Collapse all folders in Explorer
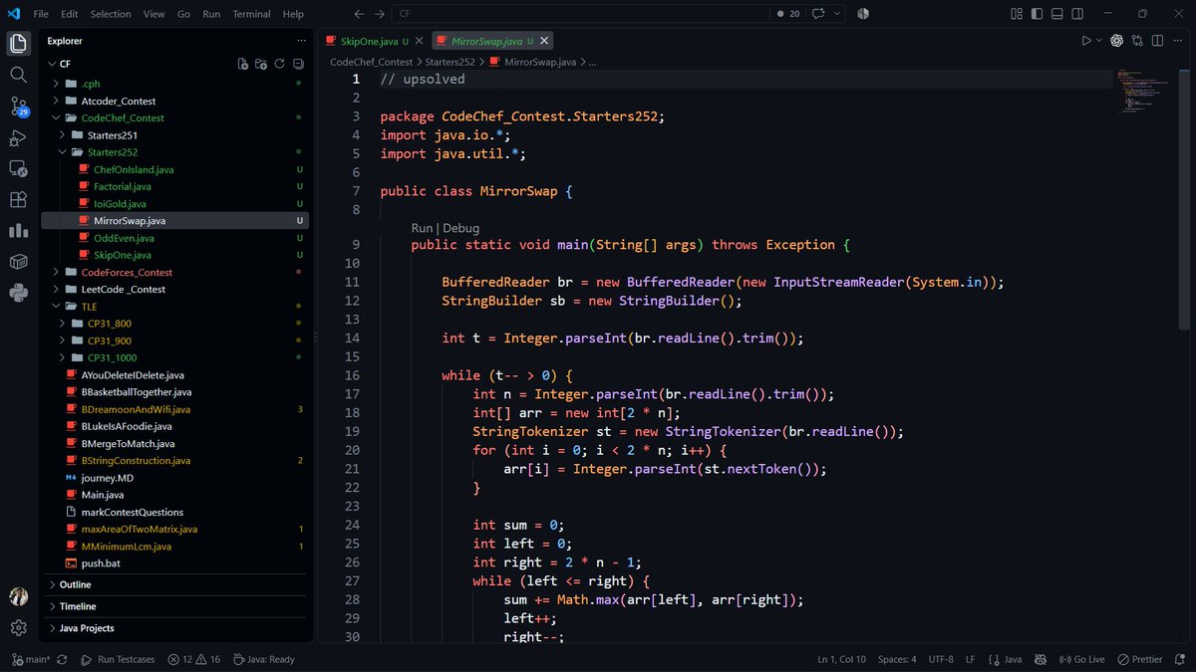This screenshot has height=672, width=1196. pos(298,64)
